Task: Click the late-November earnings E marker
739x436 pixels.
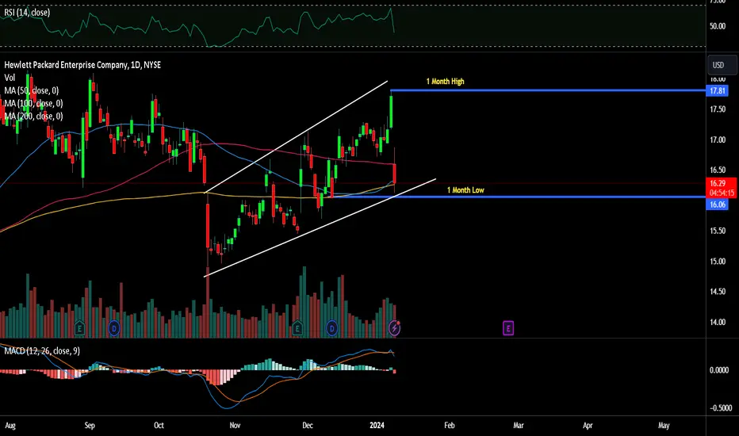Action: click(297, 328)
